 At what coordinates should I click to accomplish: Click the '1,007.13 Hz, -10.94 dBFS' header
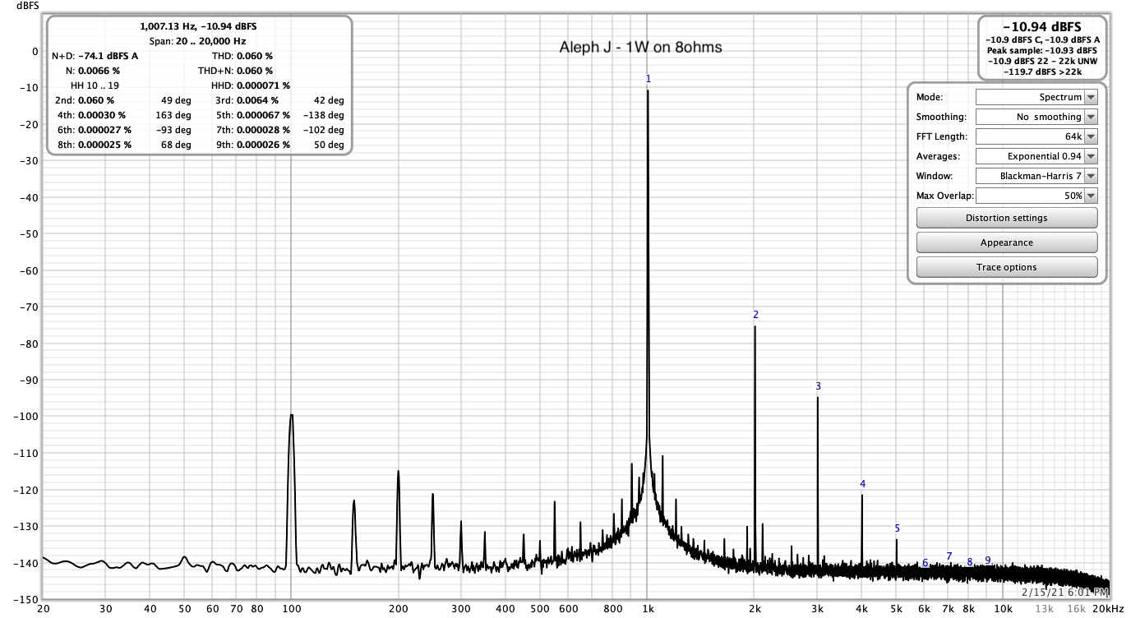(198, 26)
